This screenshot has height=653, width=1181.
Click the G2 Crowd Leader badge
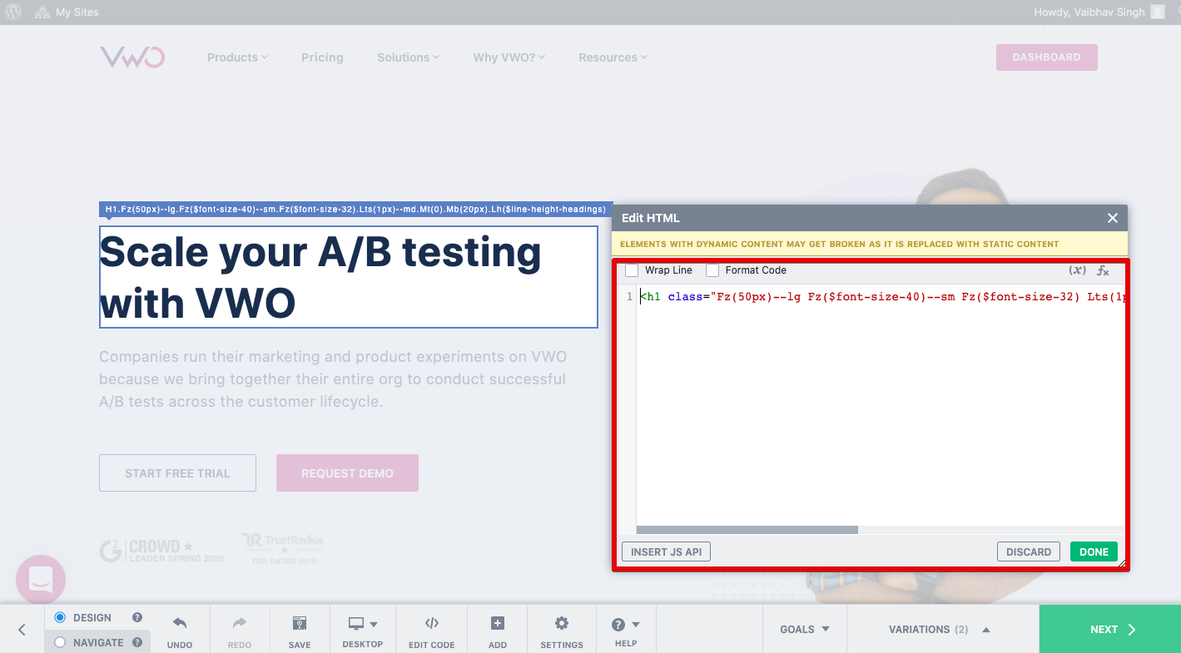(161, 551)
